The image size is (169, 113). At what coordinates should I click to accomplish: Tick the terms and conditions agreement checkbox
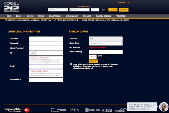tap(71, 64)
